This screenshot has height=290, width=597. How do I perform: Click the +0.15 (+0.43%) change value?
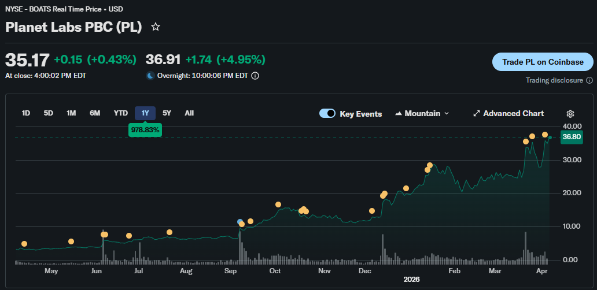tap(95, 60)
